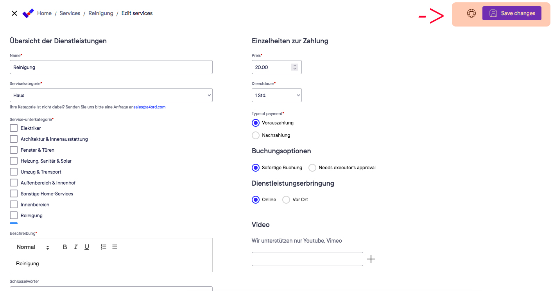Click the Wir unterstützen nur Youtube, Vimeo text
This screenshot has width=552, height=291.
(x=297, y=241)
